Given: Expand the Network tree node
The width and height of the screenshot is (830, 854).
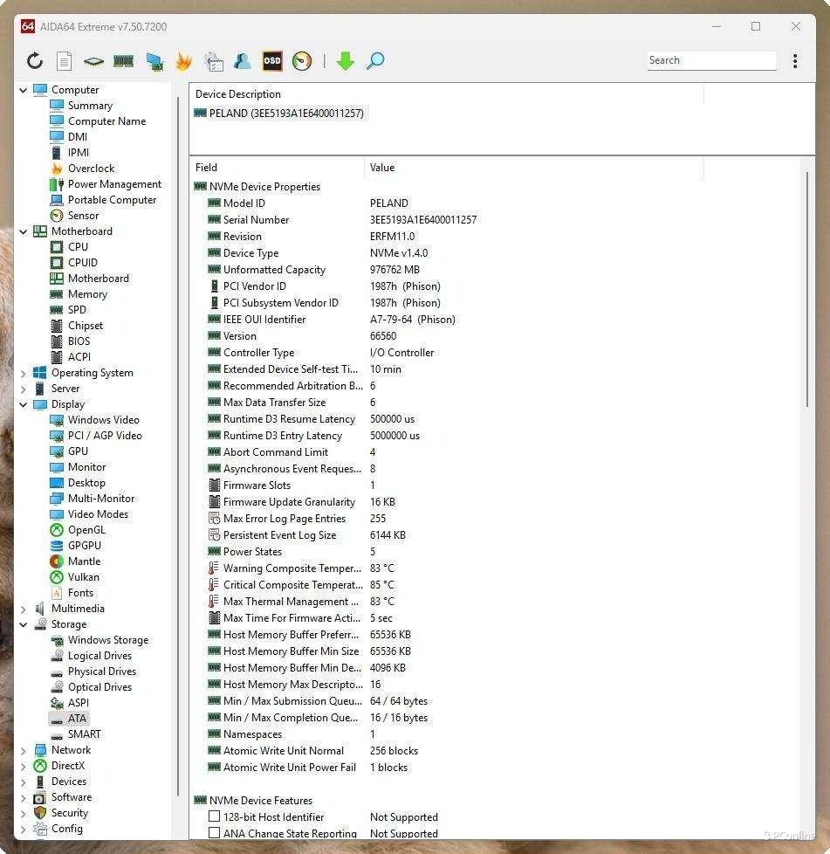Looking at the screenshot, I should [x=24, y=750].
